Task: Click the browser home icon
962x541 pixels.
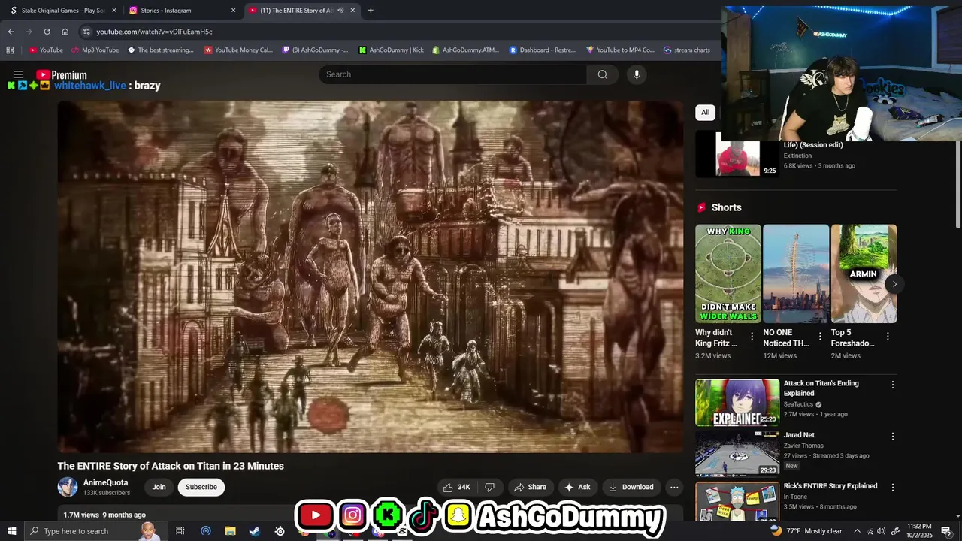Action: [65, 32]
